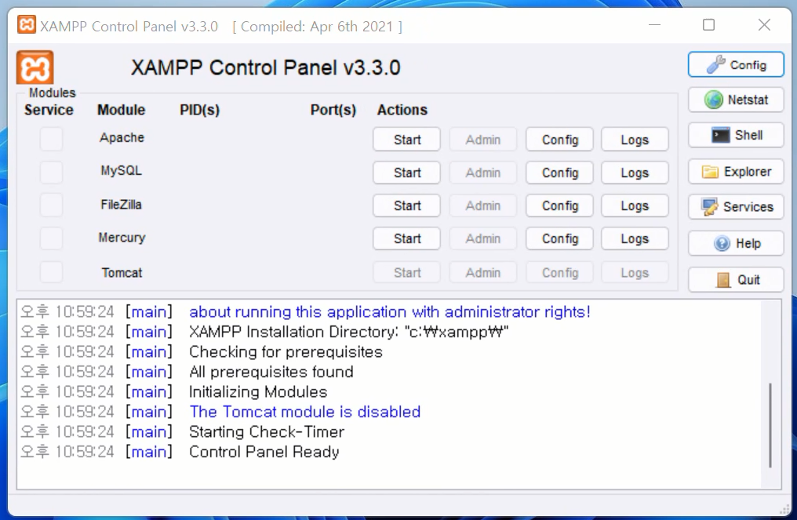Start the MySQL module
The height and width of the screenshot is (520, 797).
point(406,173)
